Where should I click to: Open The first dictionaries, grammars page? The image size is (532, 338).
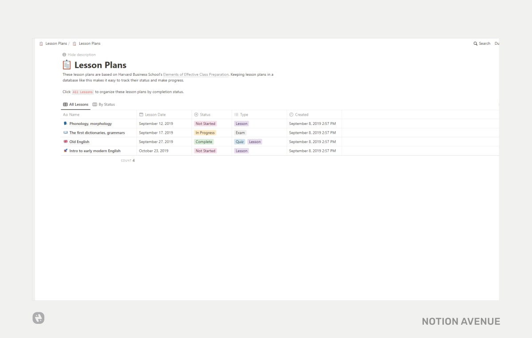pos(97,132)
